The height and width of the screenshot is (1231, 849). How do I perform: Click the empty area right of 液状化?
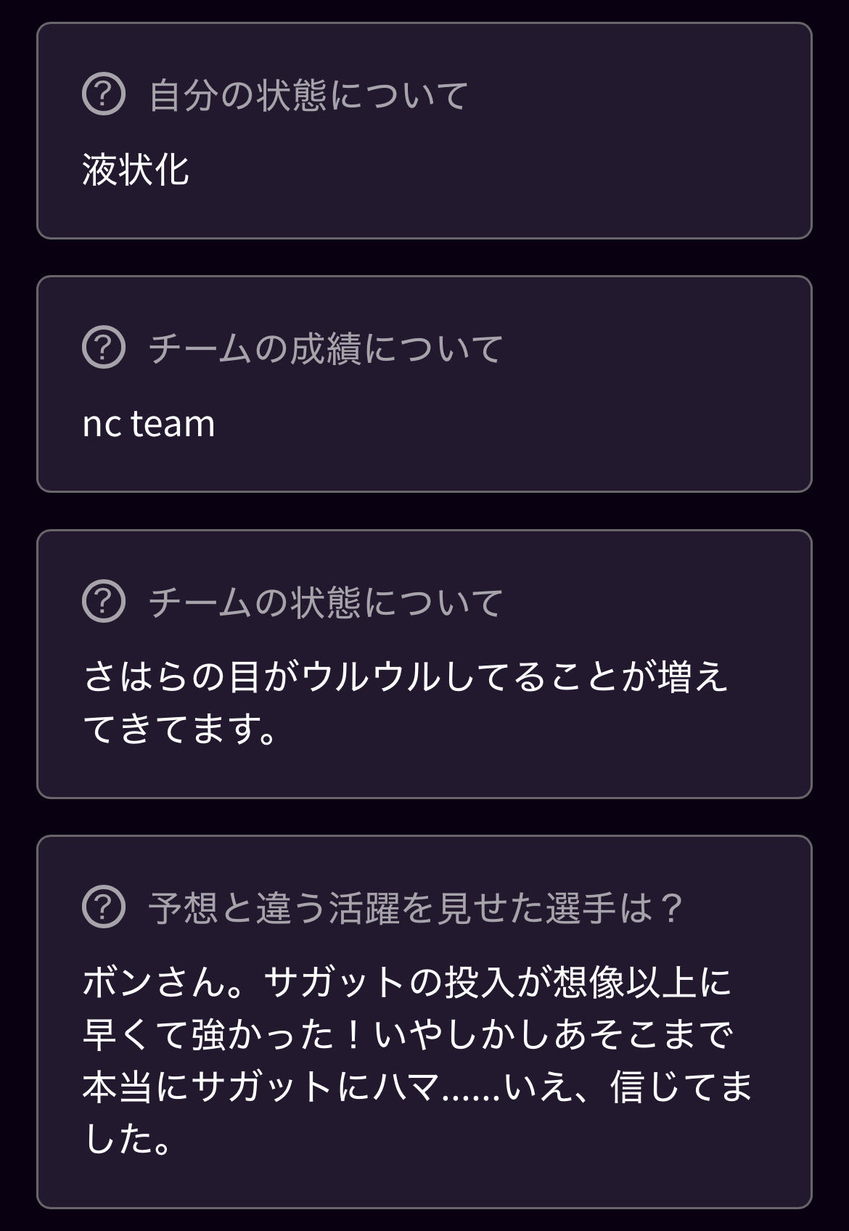493,171
